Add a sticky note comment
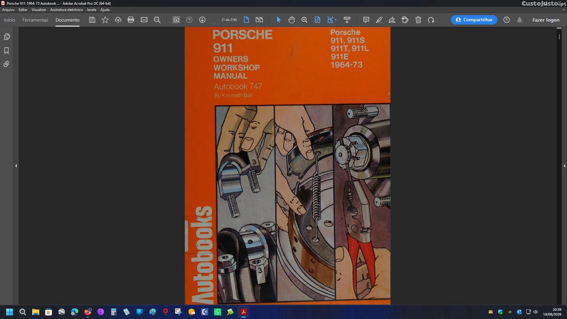The image size is (567, 319). [x=366, y=20]
